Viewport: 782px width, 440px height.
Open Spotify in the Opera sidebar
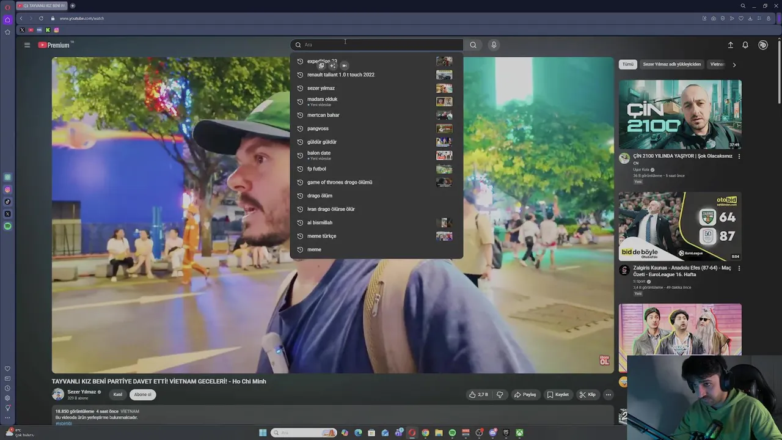tap(7, 226)
